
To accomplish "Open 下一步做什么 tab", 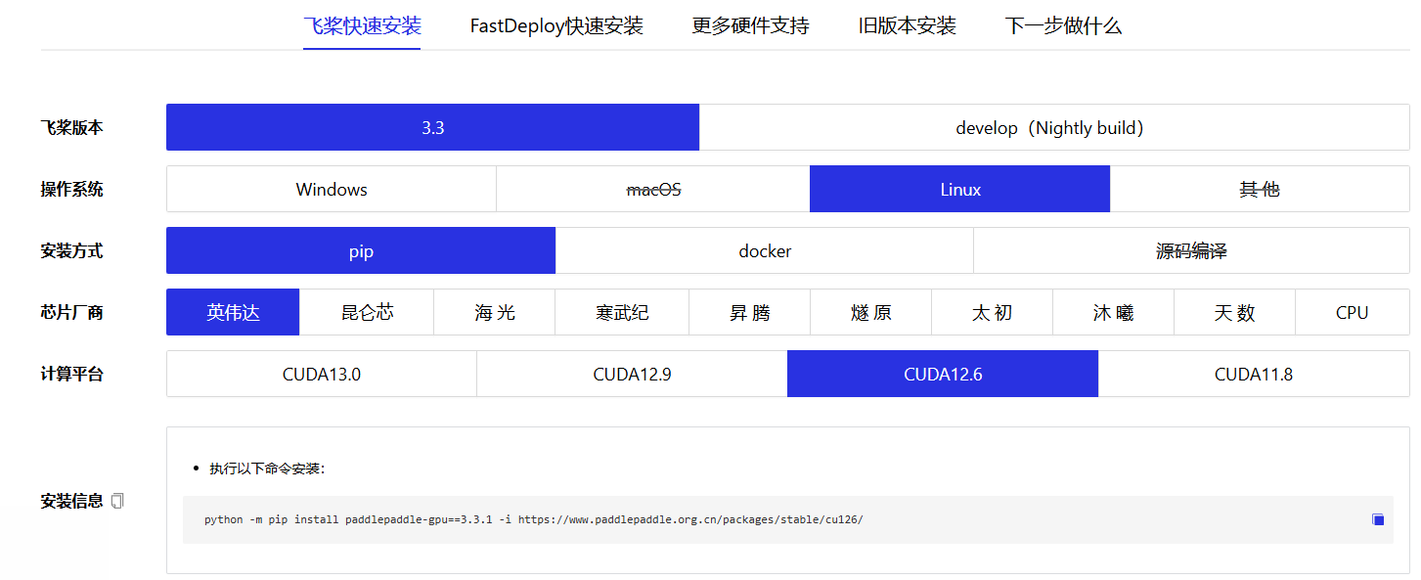I will click(1063, 26).
